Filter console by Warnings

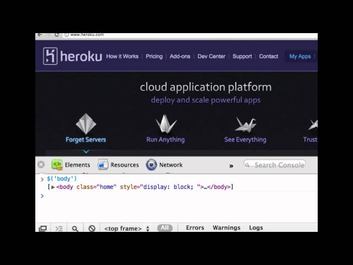click(227, 228)
